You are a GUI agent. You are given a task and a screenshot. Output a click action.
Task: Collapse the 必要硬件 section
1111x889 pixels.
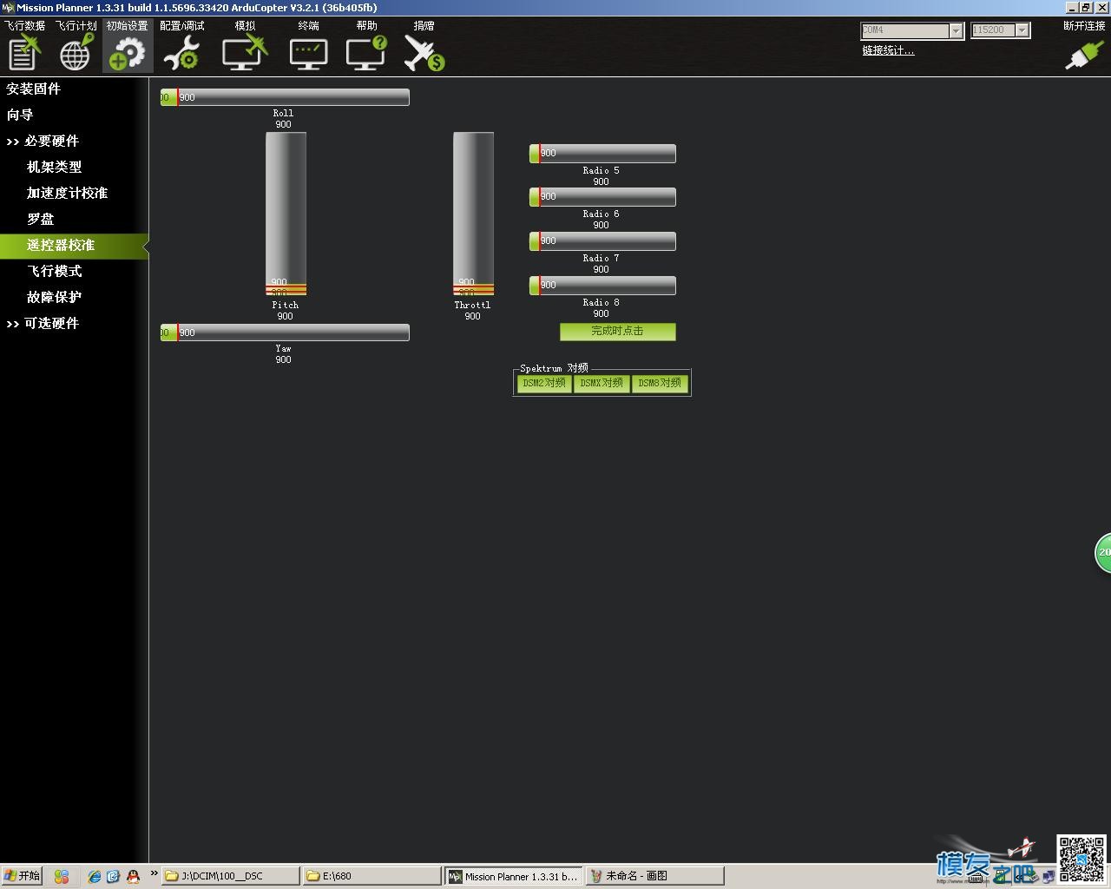click(43, 141)
